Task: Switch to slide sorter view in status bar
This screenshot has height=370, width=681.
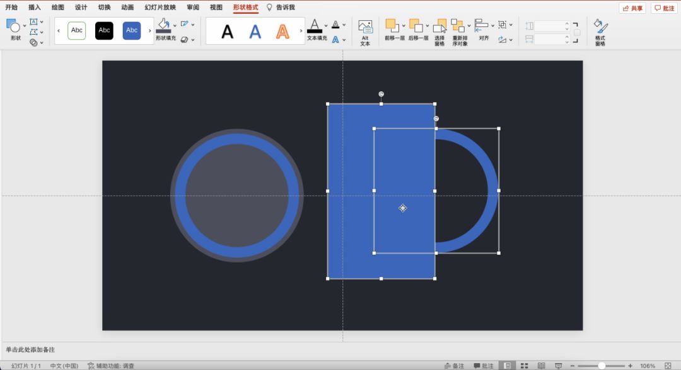Action: tap(524, 366)
